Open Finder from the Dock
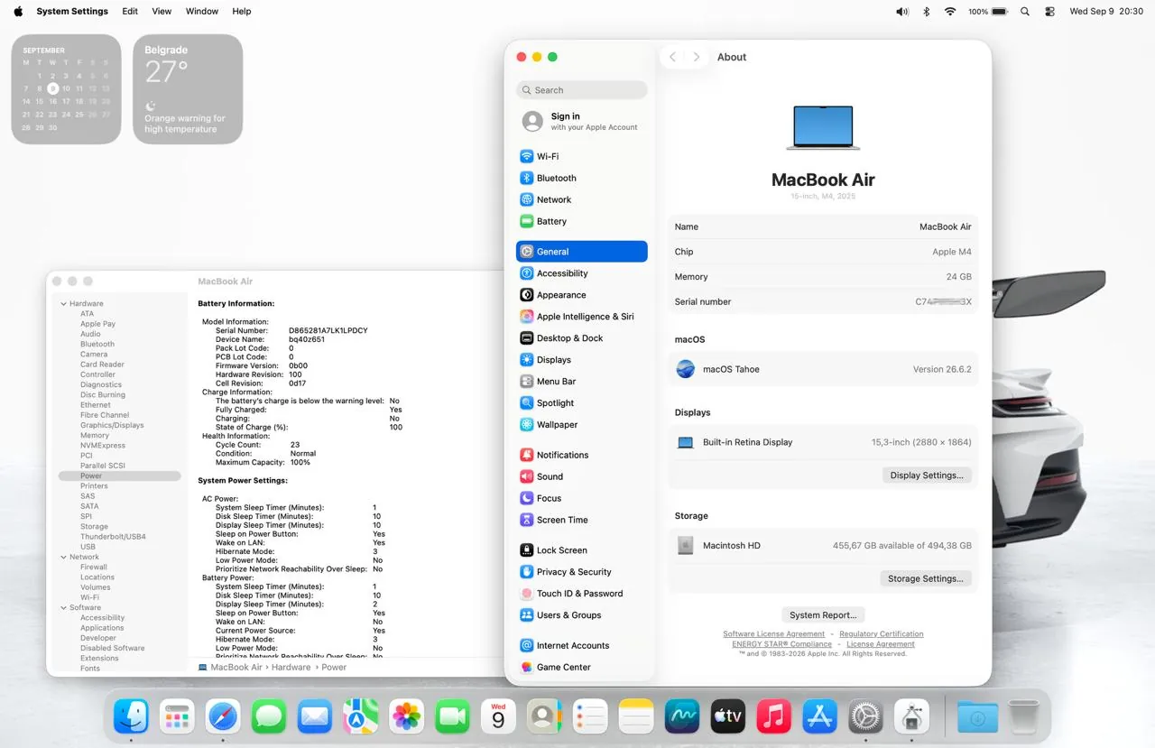 click(131, 716)
